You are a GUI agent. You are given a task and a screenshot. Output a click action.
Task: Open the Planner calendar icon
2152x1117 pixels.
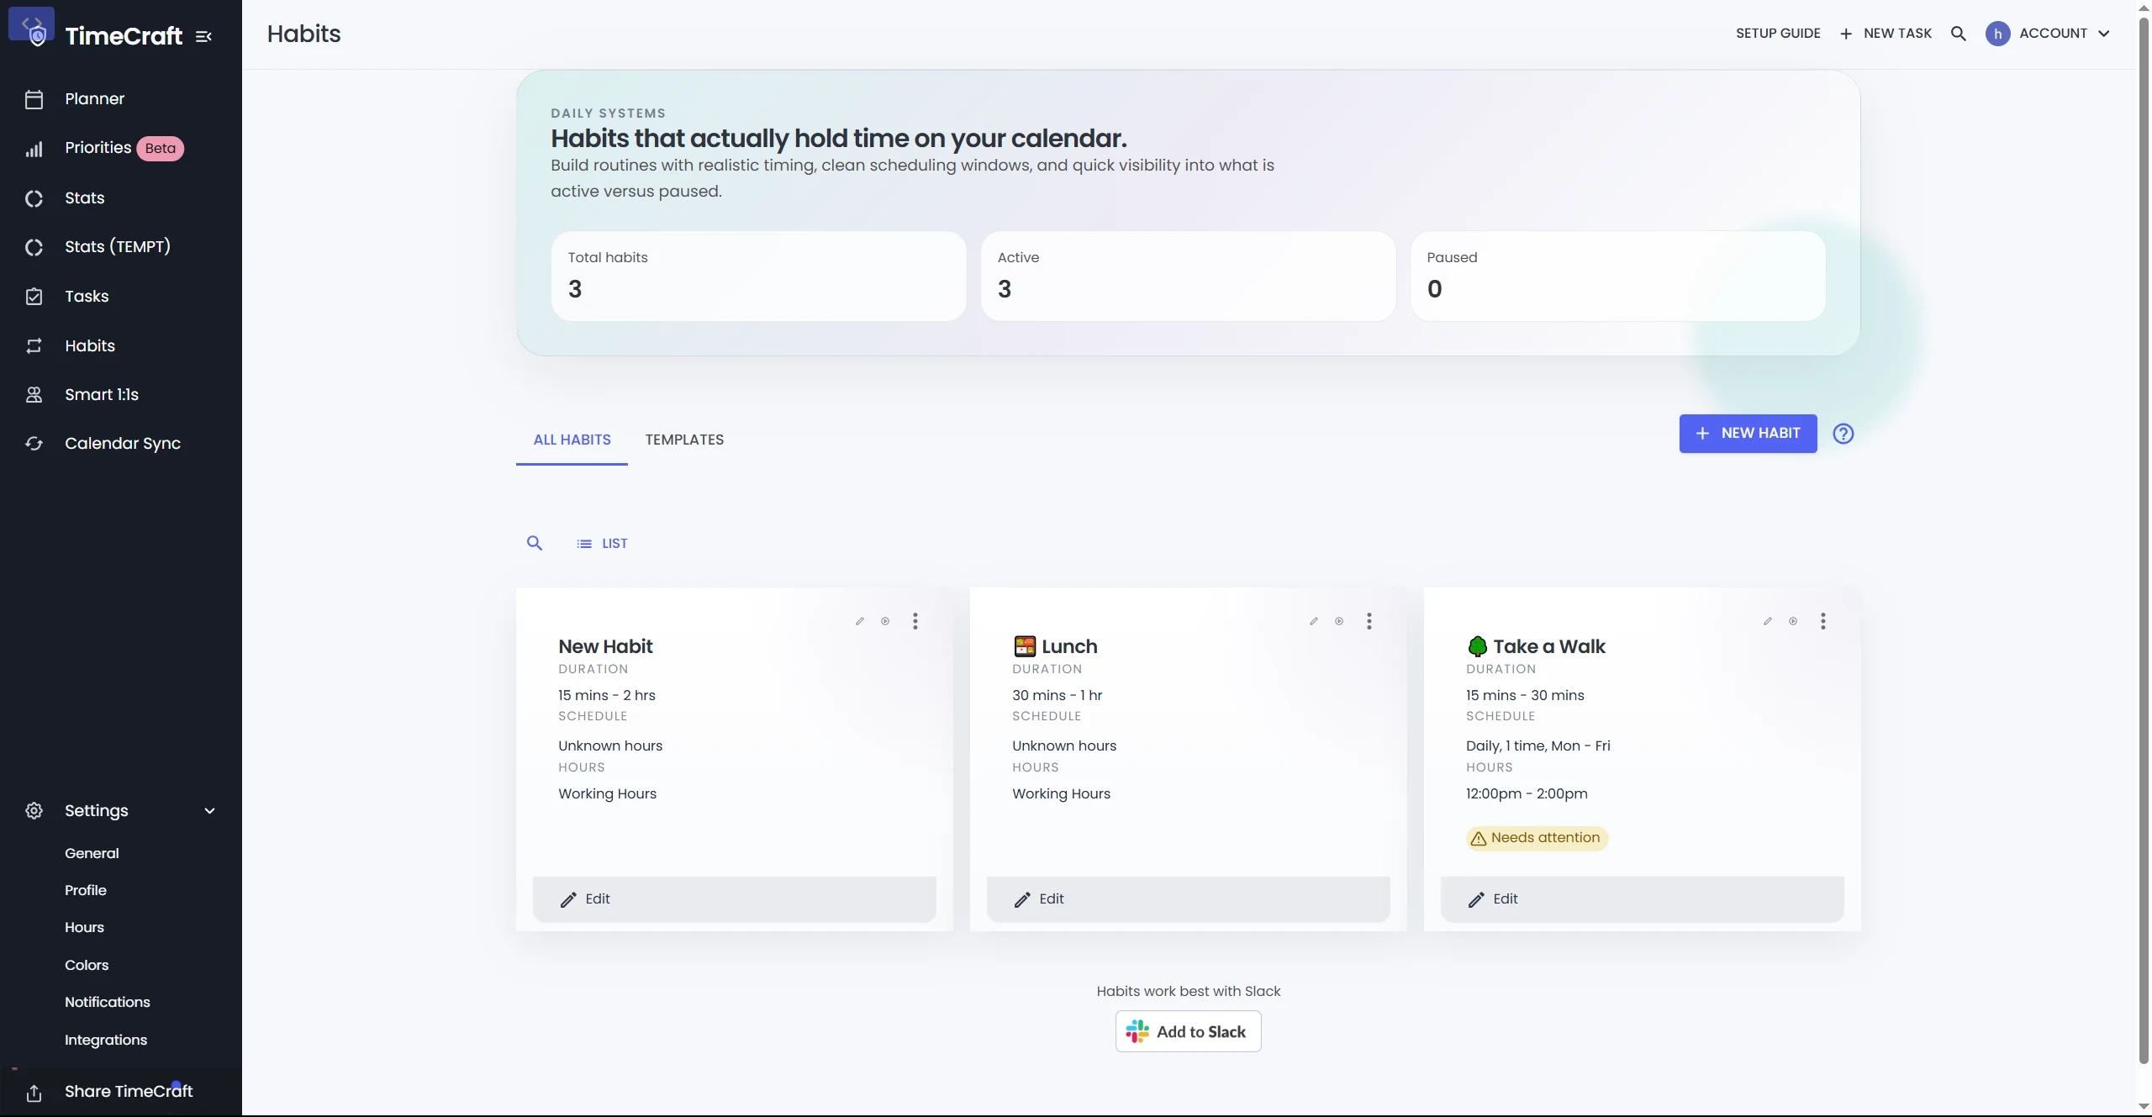pos(34,99)
